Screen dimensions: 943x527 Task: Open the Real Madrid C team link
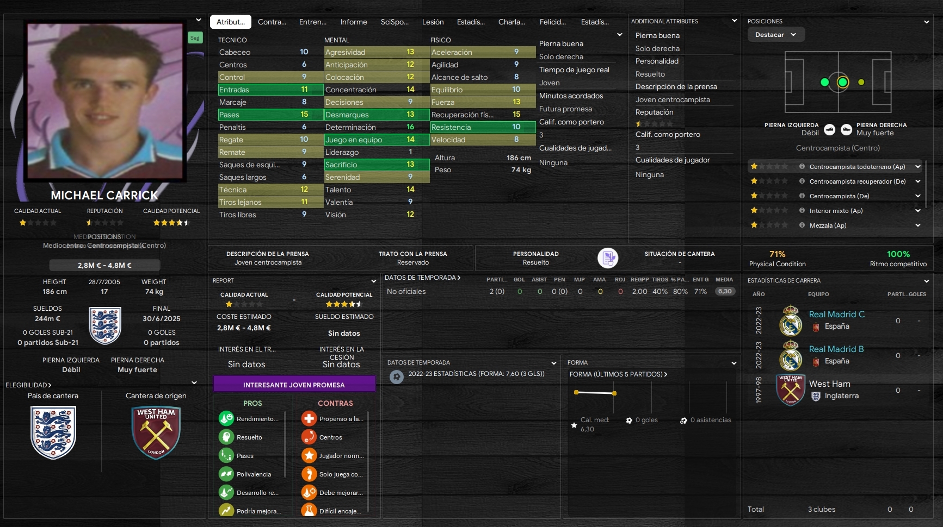[x=837, y=315]
